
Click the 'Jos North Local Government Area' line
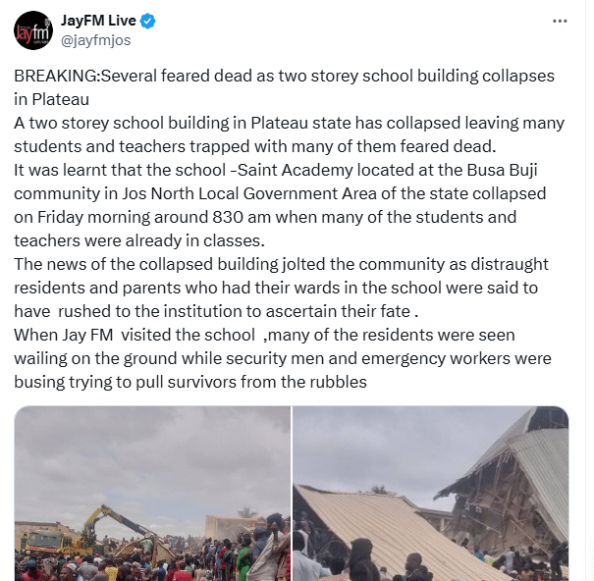[280, 193]
